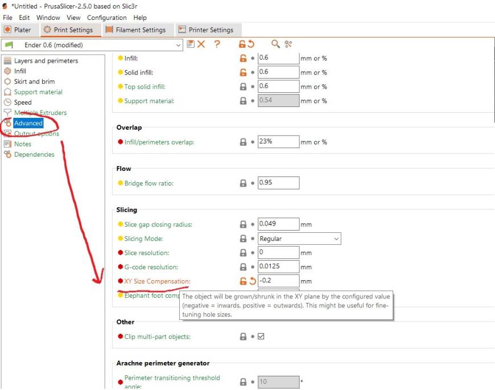Click the lock icon beside Infill/perimeters overlap
Screen dimensions: 495x390
click(x=243, y=142)
